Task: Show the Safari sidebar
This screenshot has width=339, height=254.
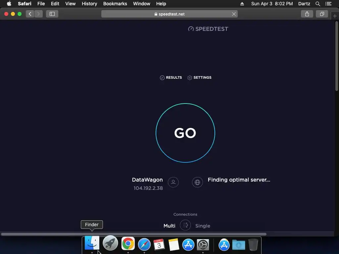Action: [x=52, y=14]
